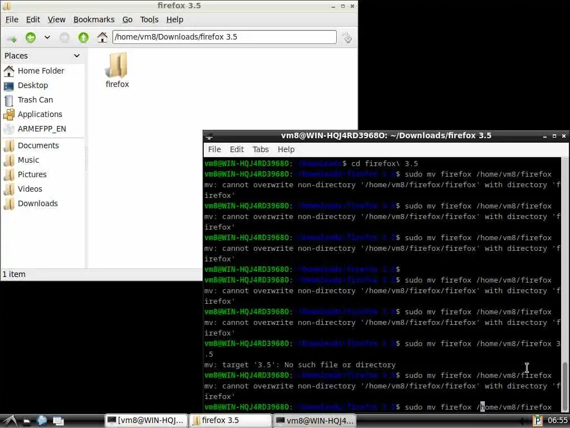The image size is (570, 428).
Task: Open the terminal Tabs menu
Action: tap(261, 149)
